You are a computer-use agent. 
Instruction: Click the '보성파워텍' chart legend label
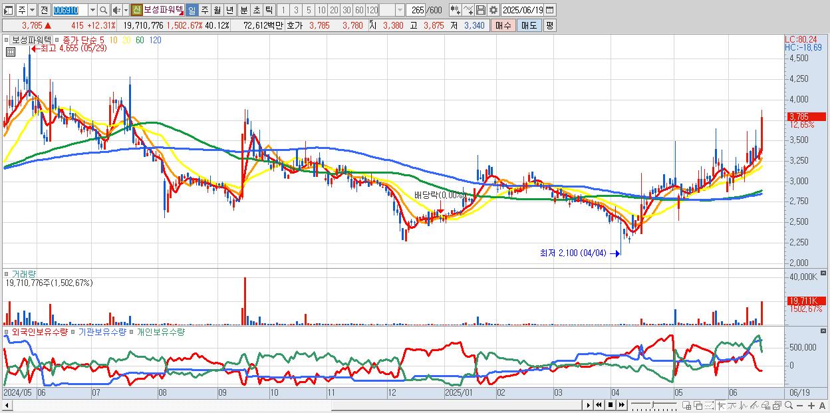30,40
